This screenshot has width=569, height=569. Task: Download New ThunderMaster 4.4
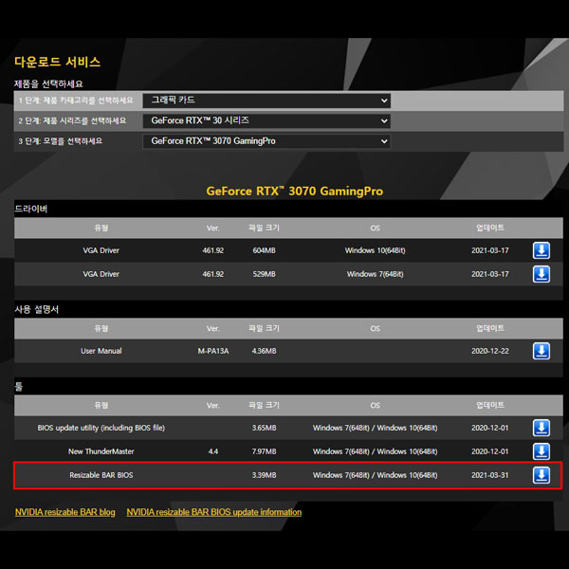pyautogui.click(x=541, y=451)
